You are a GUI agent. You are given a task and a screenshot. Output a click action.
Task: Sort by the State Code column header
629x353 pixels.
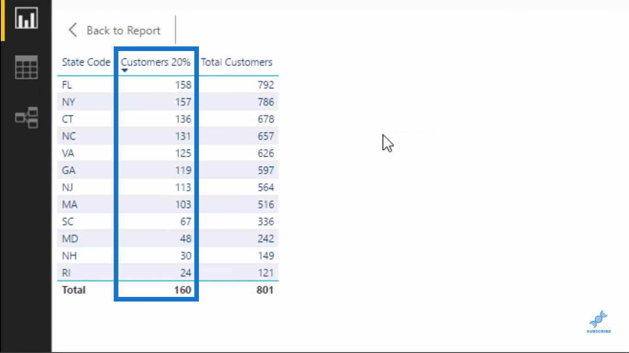[x=86, y=62]
